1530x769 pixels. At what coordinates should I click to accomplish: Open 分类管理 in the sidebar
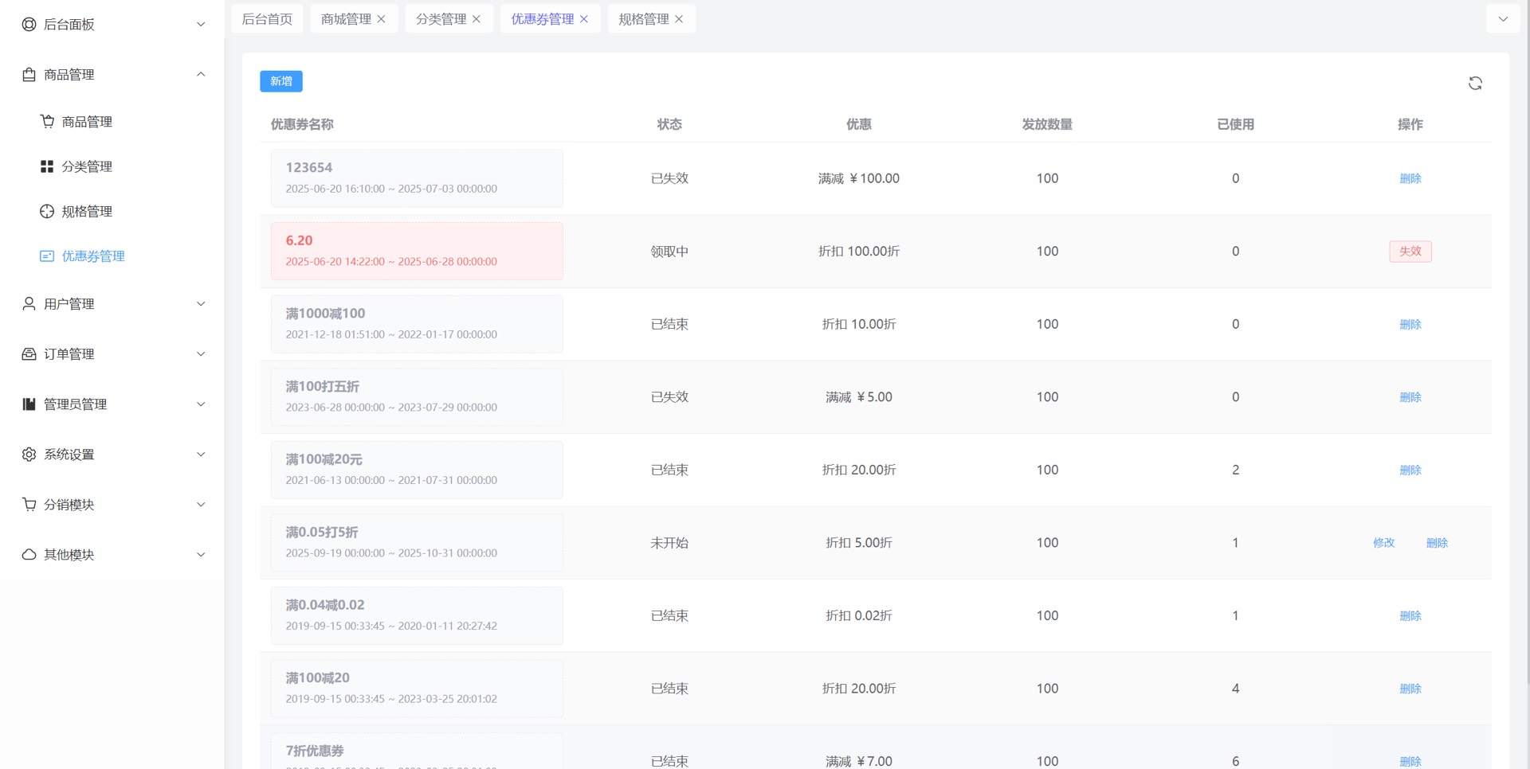pos(112,166)
